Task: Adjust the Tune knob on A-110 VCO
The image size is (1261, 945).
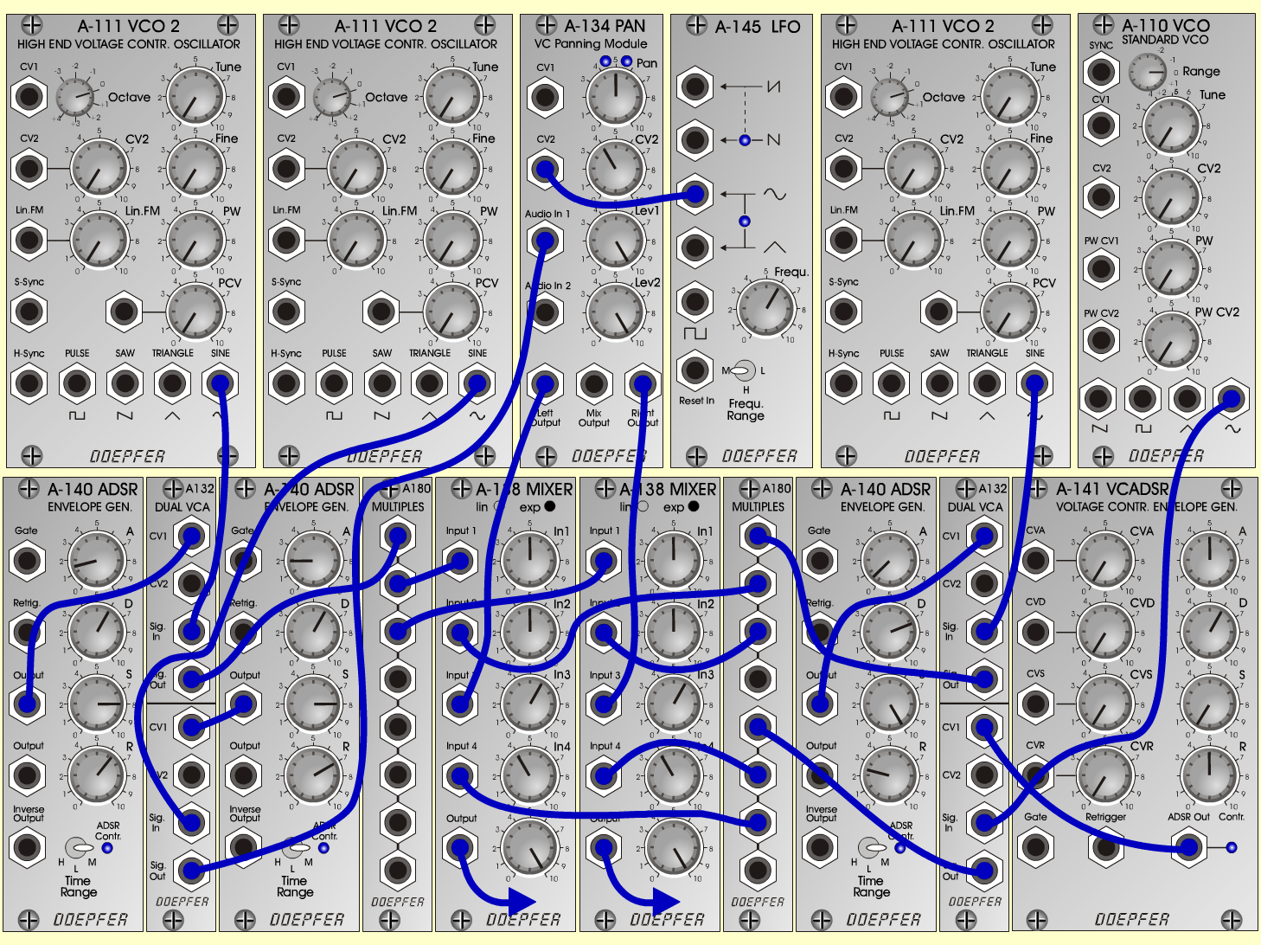Action: 1171,126
